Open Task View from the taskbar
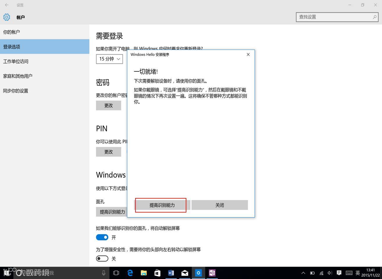 (x=116, y=273)
